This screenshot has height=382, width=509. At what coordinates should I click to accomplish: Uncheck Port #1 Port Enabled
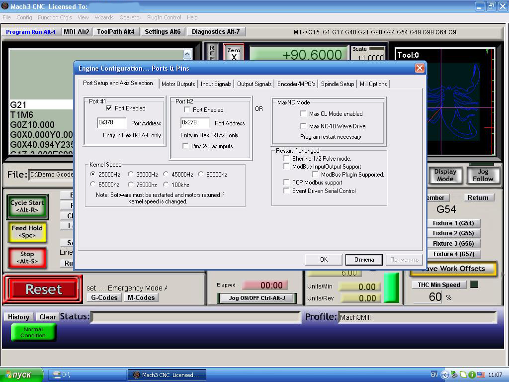109,108
